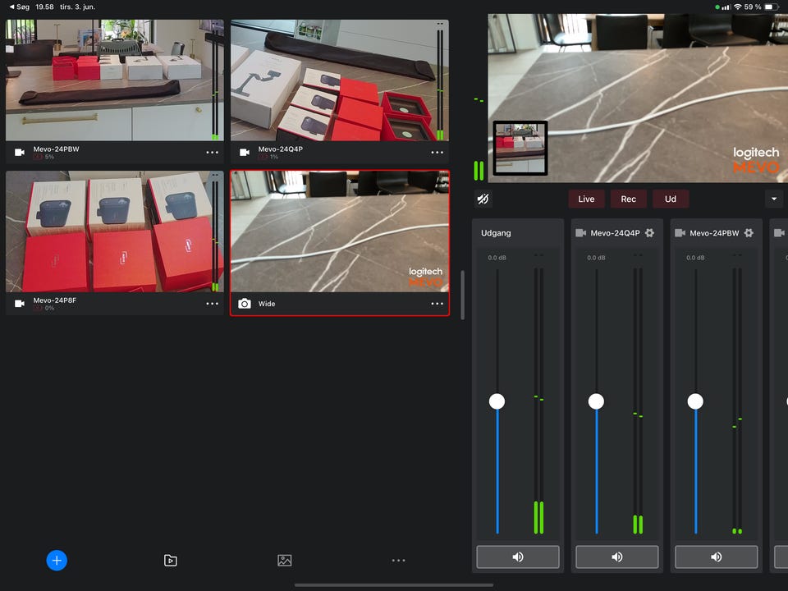Tap the battery indicator in status bar

click(772, 7)
